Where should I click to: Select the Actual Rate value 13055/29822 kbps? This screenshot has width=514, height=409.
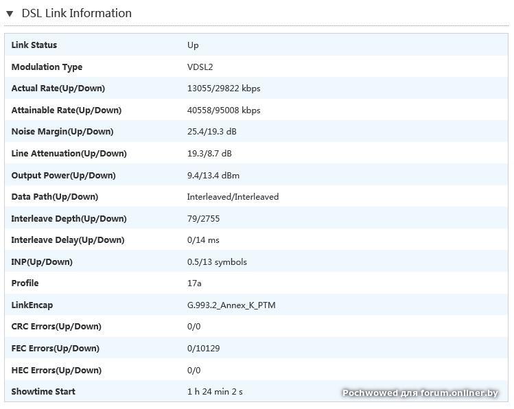coord(224,89)
